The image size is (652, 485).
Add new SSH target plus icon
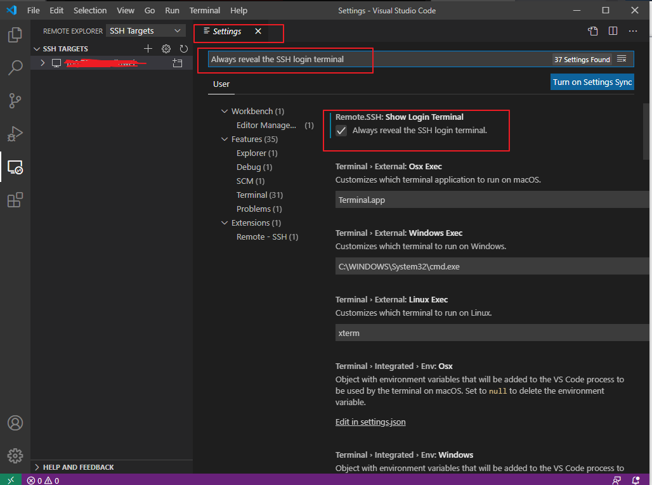pos(148,49)
